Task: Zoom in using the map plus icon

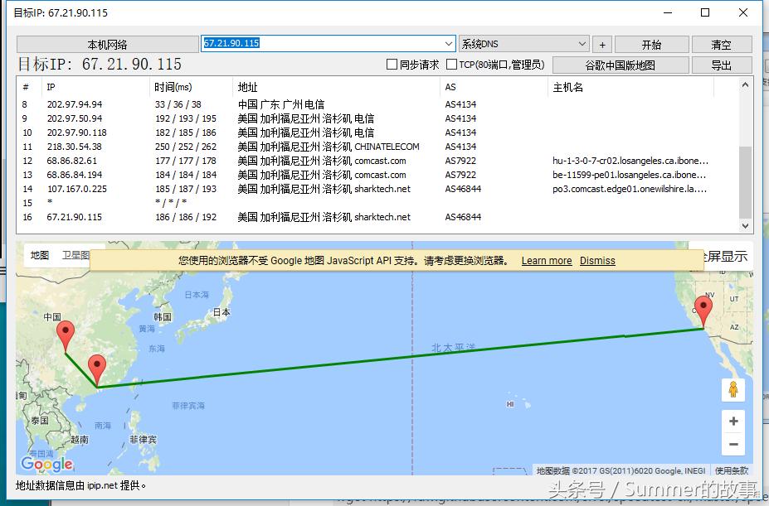Action: pyautogui.click(x=732, y=421)
